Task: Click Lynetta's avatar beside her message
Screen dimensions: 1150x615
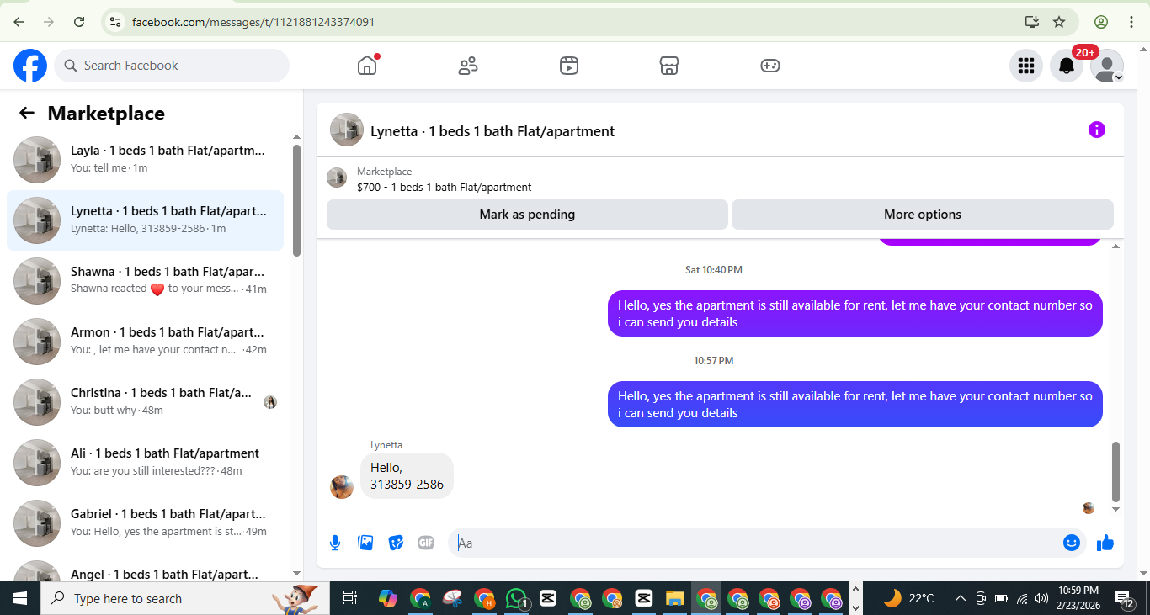Action: tap(342, 487)
